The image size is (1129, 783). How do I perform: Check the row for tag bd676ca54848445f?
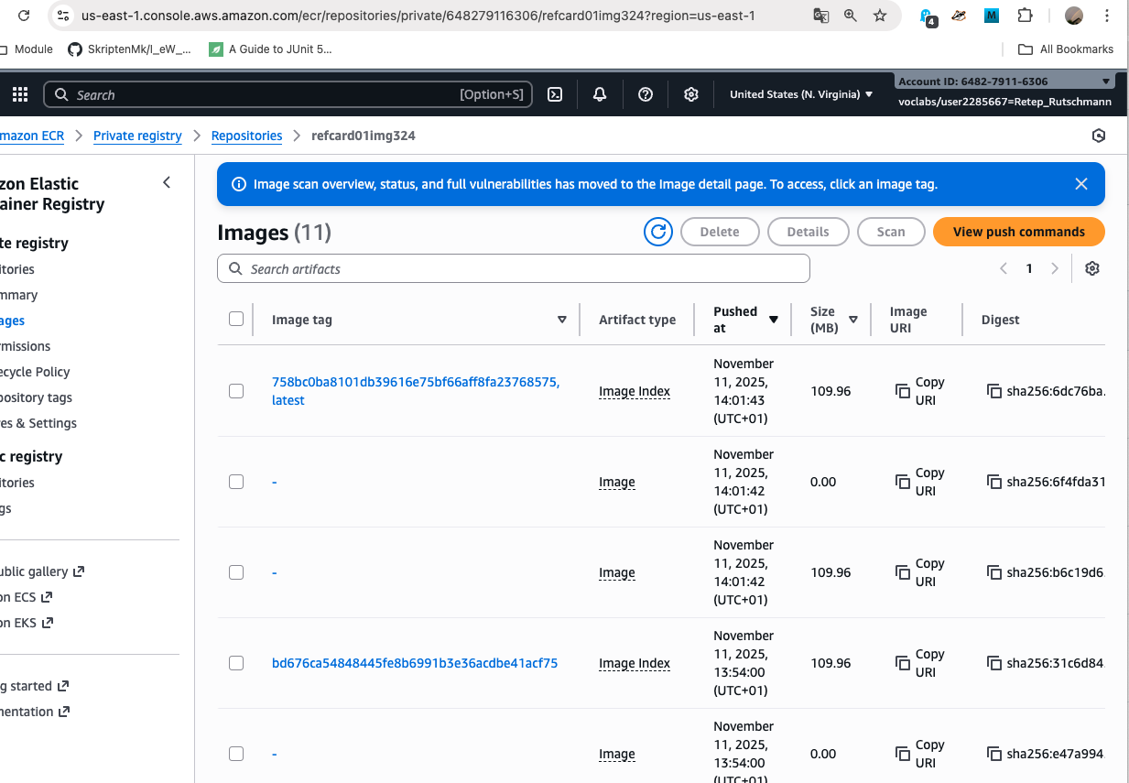point(236,663)
